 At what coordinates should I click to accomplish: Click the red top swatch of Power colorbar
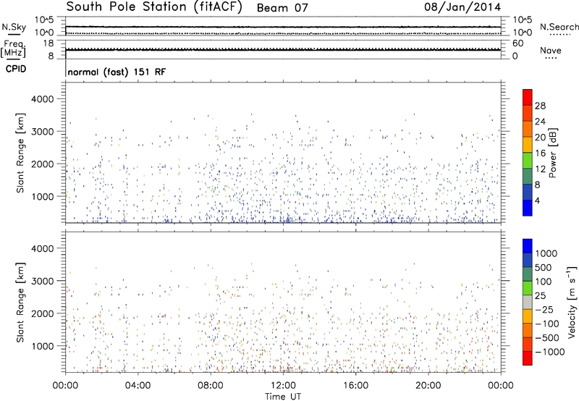[x=528, y=97]
